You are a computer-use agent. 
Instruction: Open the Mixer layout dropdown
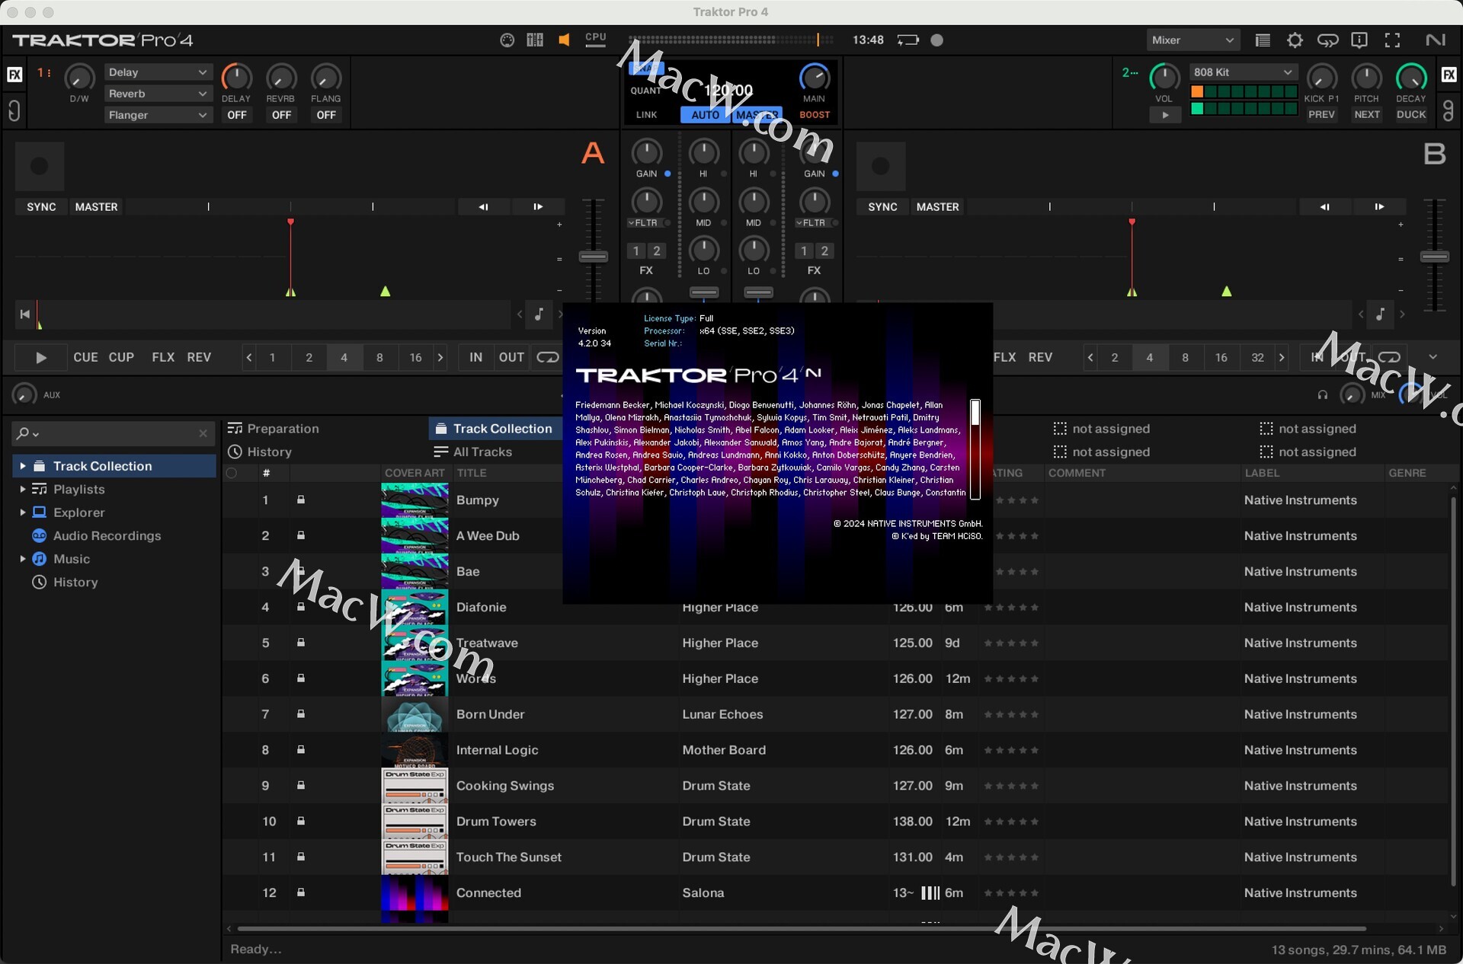click(x=1192, y=40)
